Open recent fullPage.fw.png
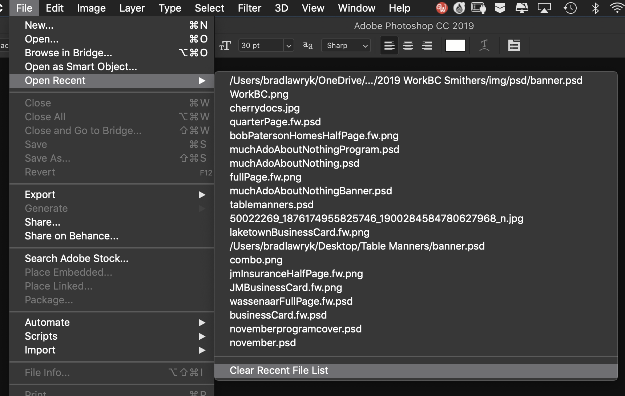This screenshot has width=625, height=396. (x=416, y=177)
